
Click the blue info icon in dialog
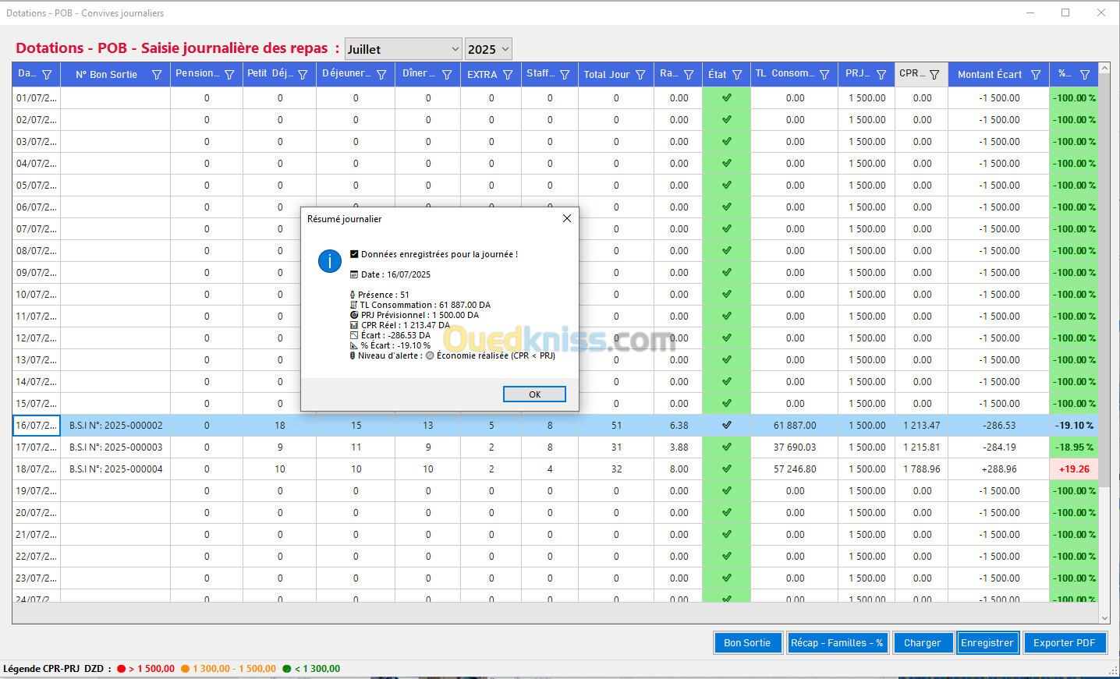330,261
